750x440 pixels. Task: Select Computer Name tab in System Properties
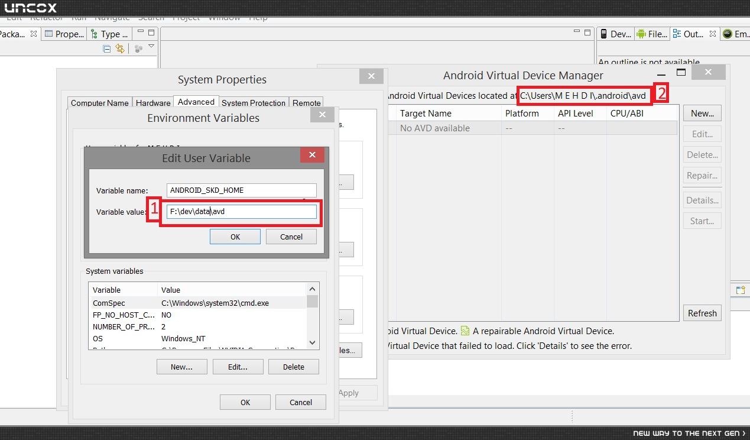(x=100, y=103)
